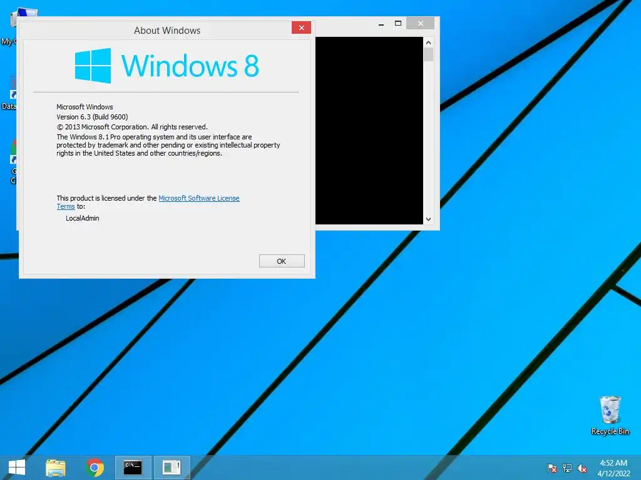Viewport: 641px width, 480px height.
Task: Click the muted volume tray icon
Action: pyautogui.click(x=582, y=468)
